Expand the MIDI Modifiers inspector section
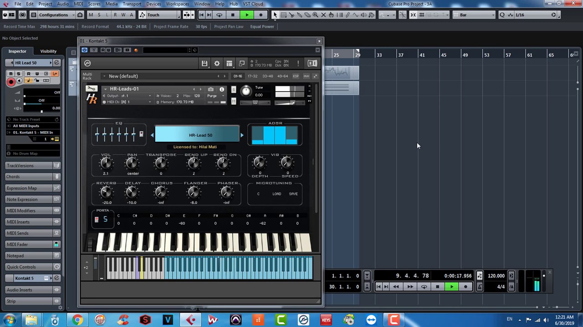The image size is (583, 327). coord(33,211)
